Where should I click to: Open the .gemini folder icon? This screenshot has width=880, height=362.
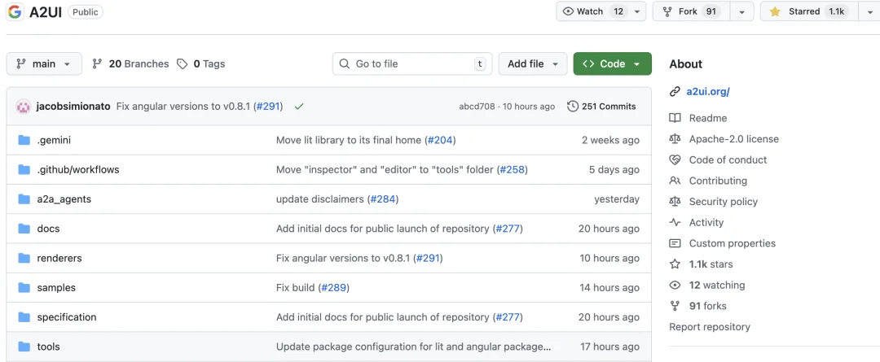point(24,140)
